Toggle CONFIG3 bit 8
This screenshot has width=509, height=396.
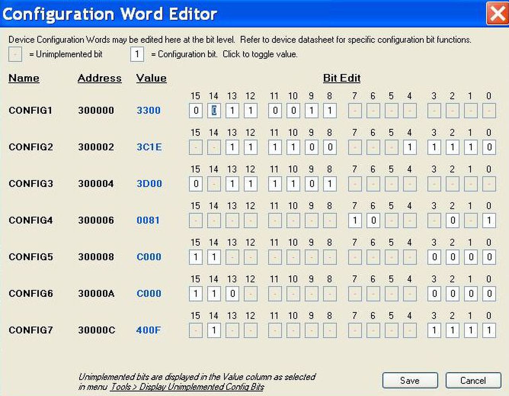pyautogui.click(x=330, y=184)
